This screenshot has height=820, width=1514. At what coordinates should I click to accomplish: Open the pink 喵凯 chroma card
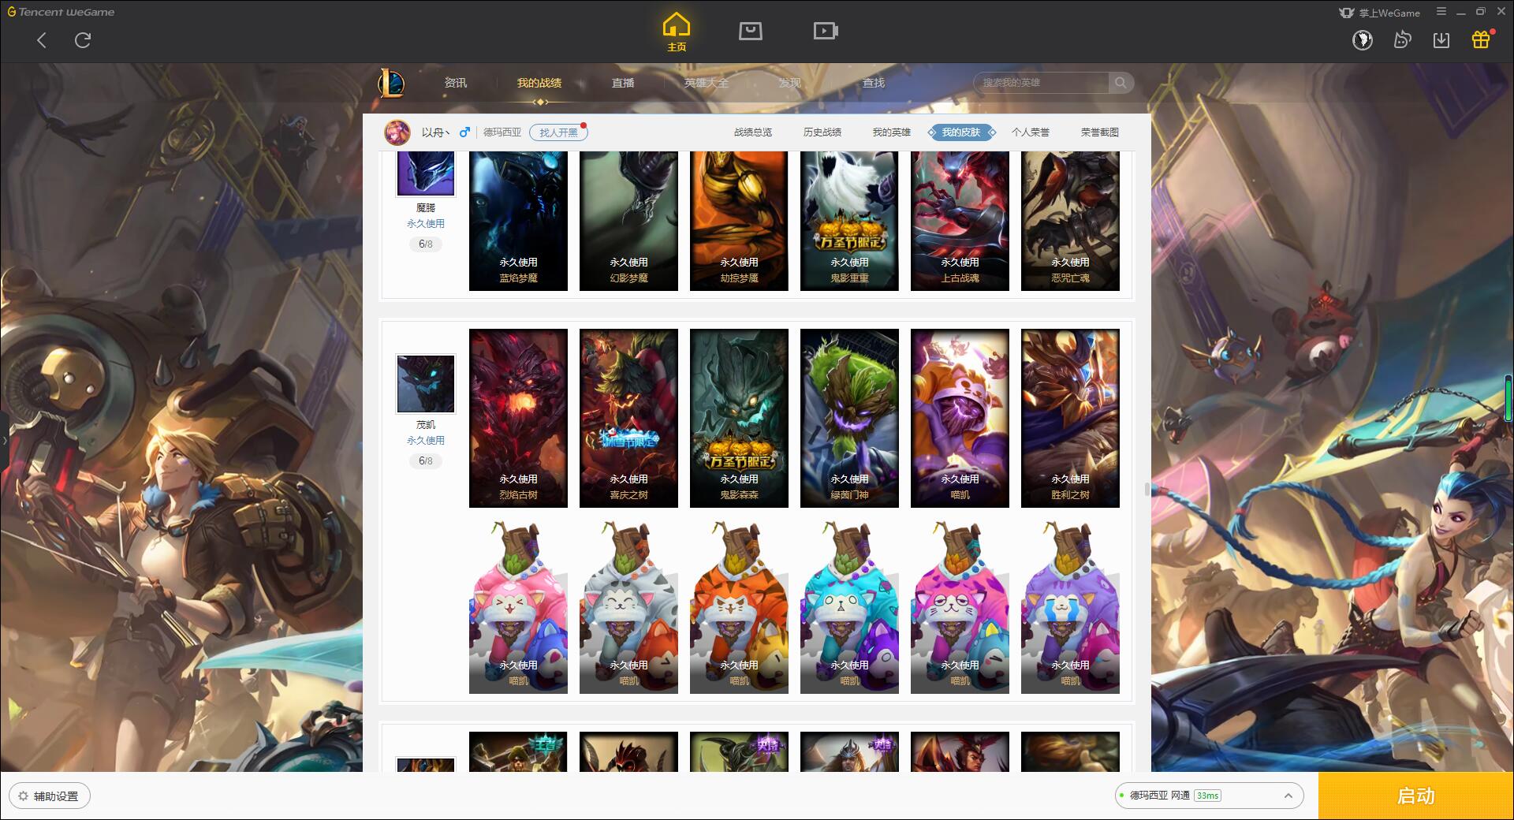[x=518, y=606]
